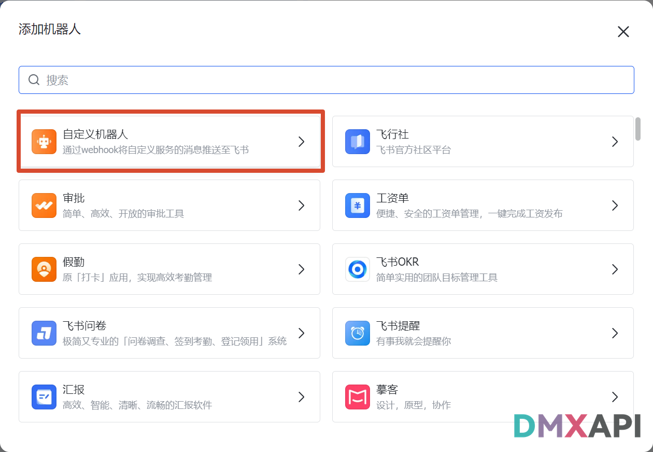Image resolution: width=653 pixels, height=452 pixels.
Task: Click the search magnifier icon
Action: [x=34, y=80]
